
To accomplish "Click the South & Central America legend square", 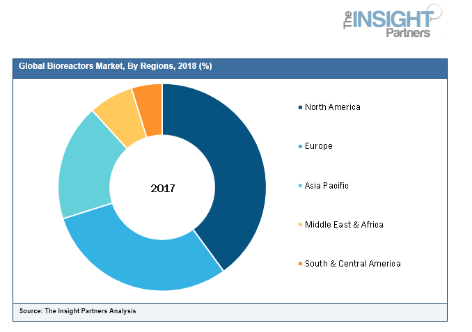I will coord(300,264).
